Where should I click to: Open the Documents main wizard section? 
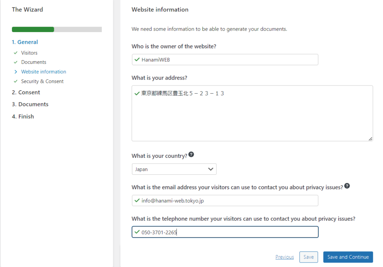pos(30,104)
